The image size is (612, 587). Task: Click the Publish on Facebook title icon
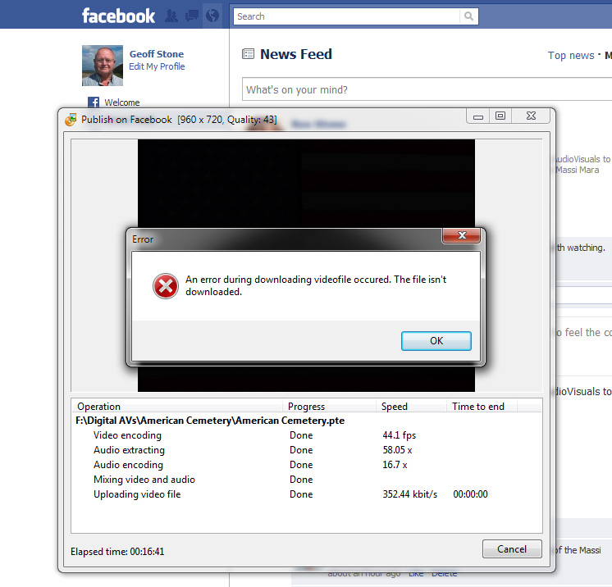(71, 120)
